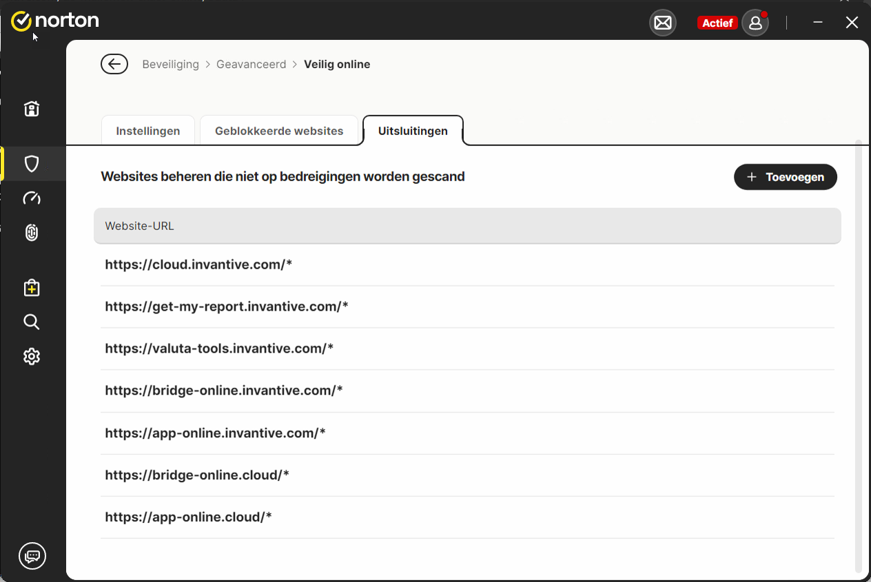871x582 pixels.
Task: Open the speedometer performance sidebar icon
Action: click(32, 198)
